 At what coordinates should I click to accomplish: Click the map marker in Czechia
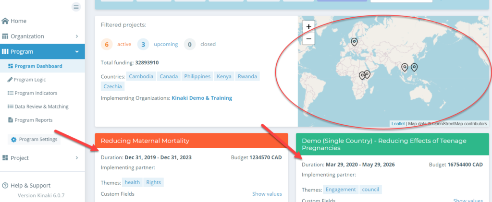pos(354,42)
